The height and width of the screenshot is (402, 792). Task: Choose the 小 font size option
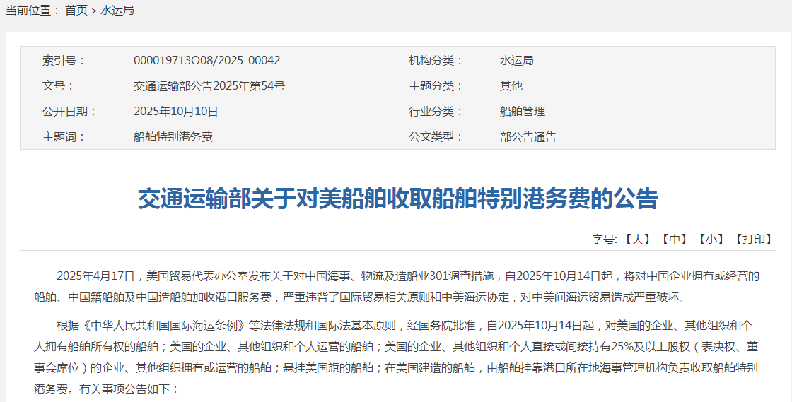[x=711, y=240]
